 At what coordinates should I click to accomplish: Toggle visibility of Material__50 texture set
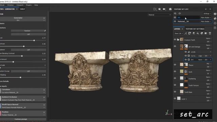tap(175, 21)
